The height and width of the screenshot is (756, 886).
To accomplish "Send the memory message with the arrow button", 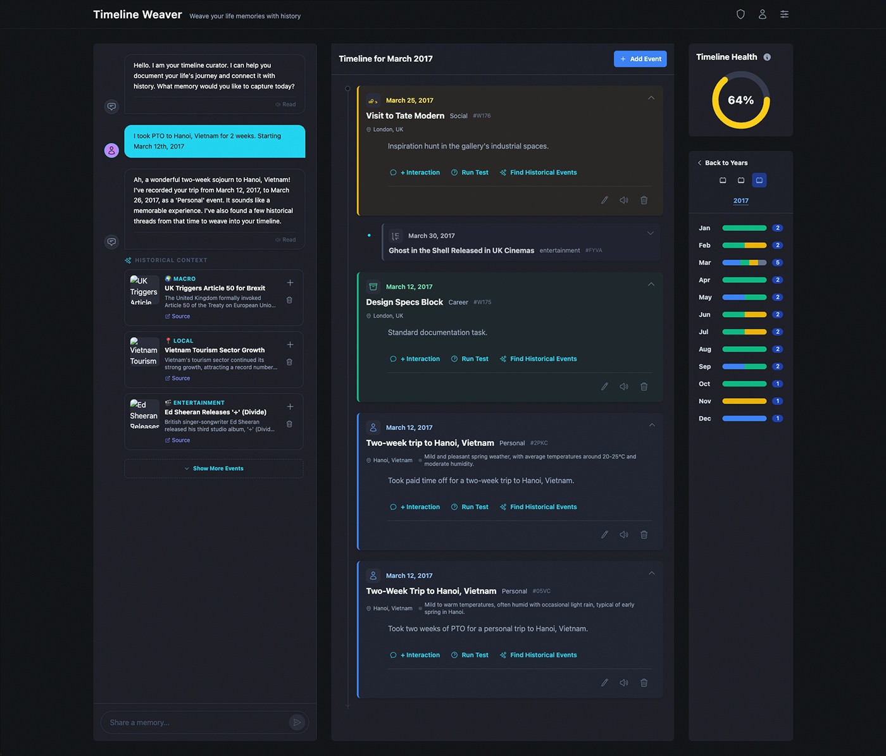I will [x=297, y=722].
